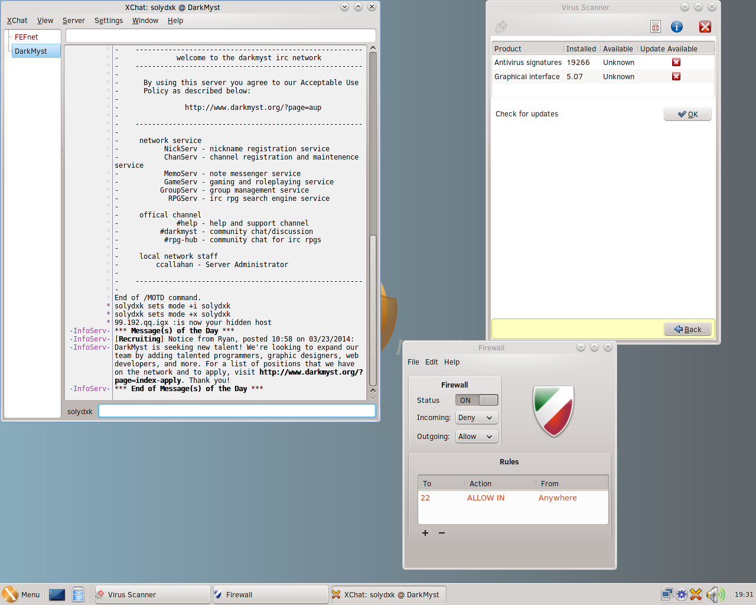Switch to the Firewall taskbar button

point(270,594)
